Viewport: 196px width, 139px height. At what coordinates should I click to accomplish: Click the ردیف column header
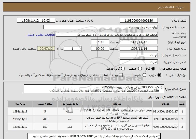(182, 104)
